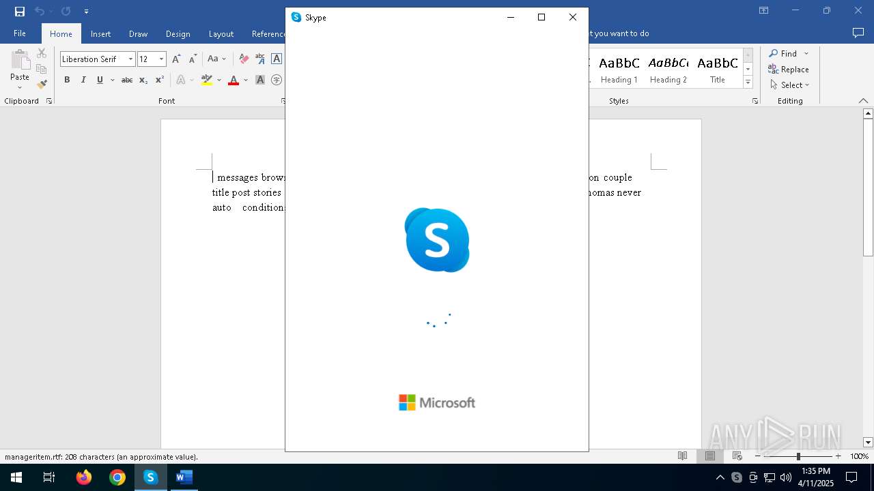The width and height of the screenshot is (874, 491).
Task: Select the Home ribbon tab
Action: click(61, 33)
